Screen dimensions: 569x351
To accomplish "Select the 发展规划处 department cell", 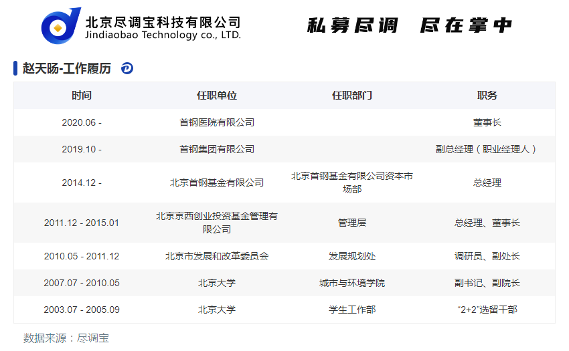I will (352, 256).
